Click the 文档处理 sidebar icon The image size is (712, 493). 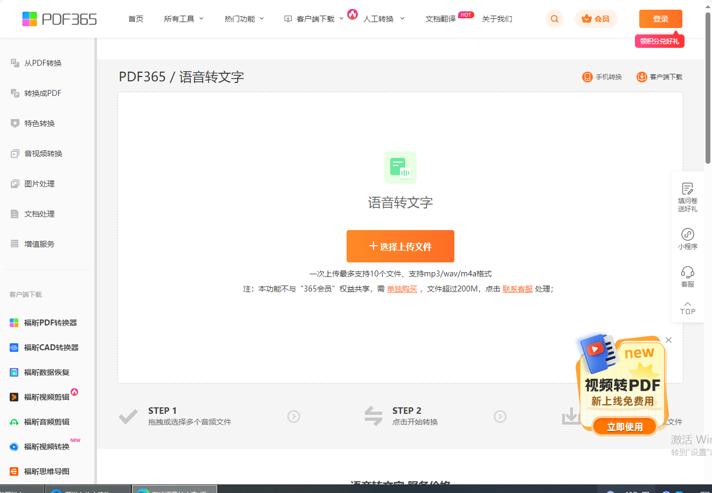click(15, 214)
